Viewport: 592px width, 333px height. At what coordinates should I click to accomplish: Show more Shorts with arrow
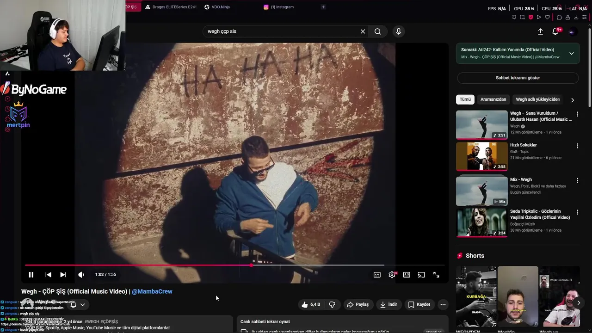[578, 303]
